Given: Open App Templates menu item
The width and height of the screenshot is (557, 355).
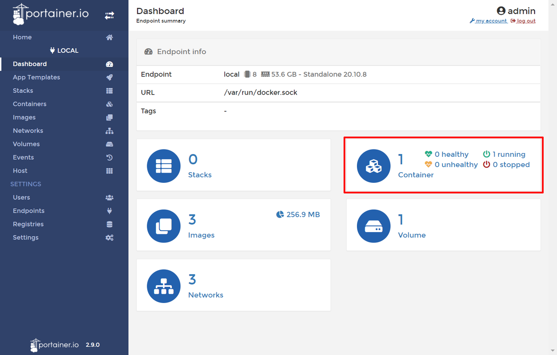Looking at the screenshot, I should coord(36,77).
